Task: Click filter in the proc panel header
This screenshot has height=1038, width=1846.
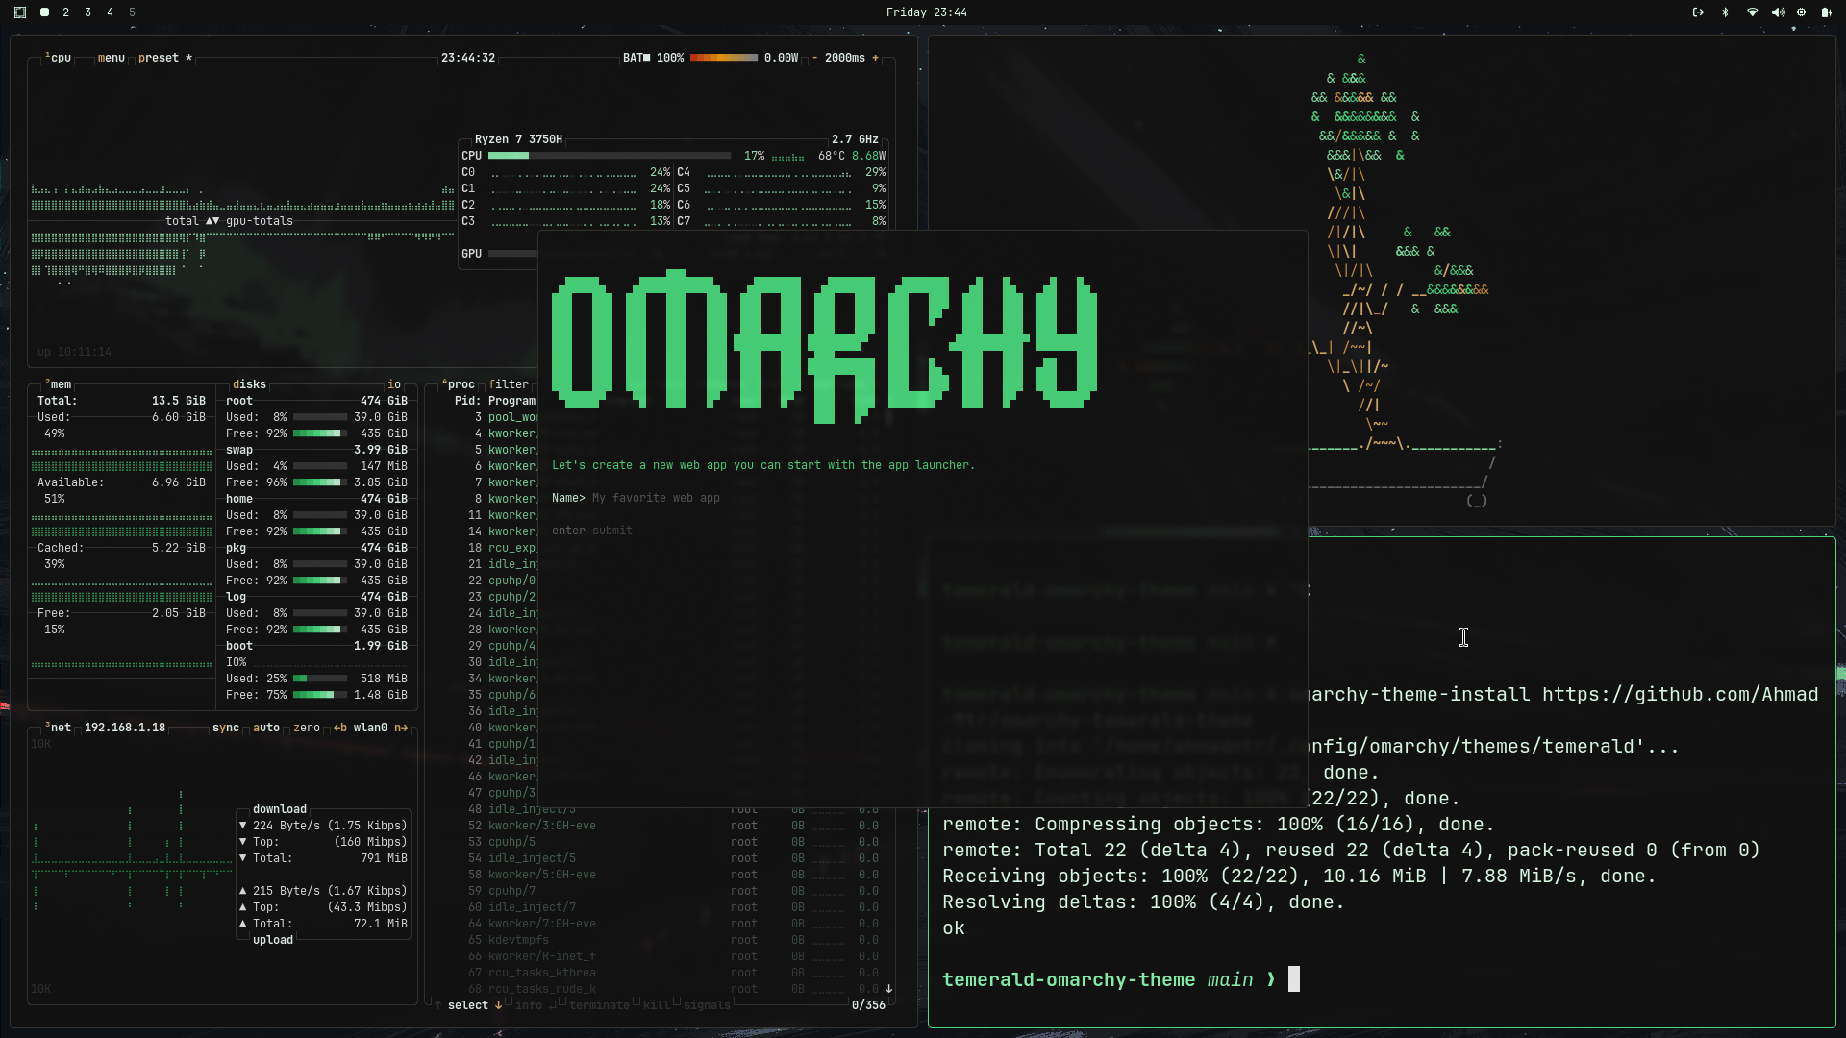Action: coord(509,384)
